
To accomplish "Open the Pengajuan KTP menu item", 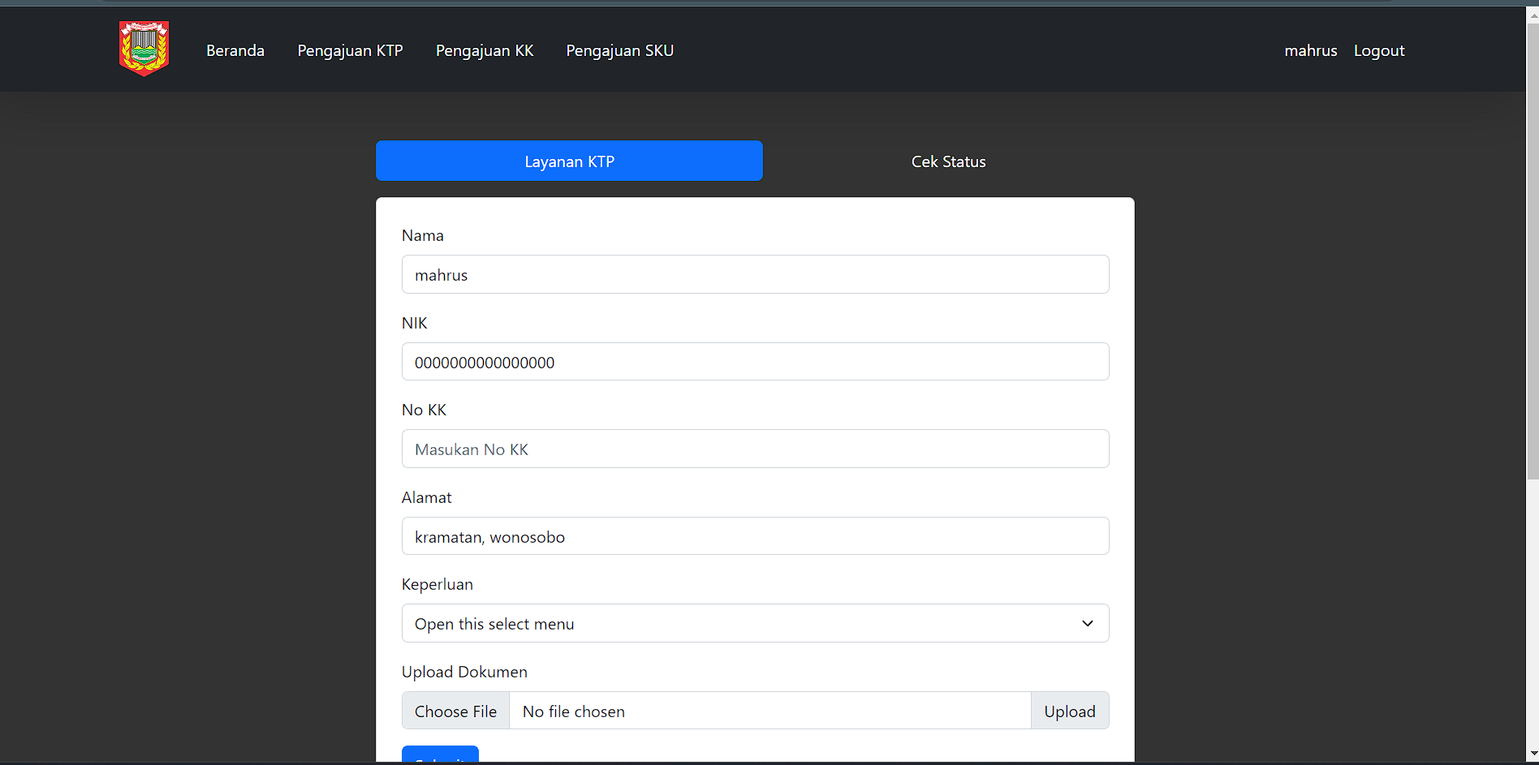I will [350, 50].
